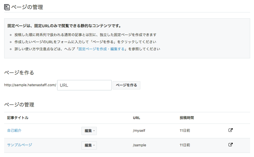Screen dimensions: 254x157
Task: Click the page management document icon
Action: click(x=7, y=7)
